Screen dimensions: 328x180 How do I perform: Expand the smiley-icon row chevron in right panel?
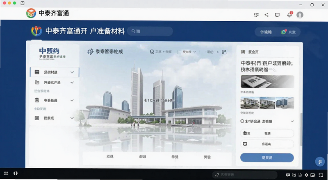[x=292, y=122]
